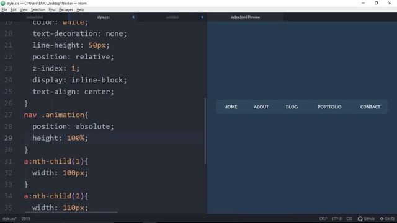
Task: Switch to the index.html Preview tab
Action: [x=245, y=17]
